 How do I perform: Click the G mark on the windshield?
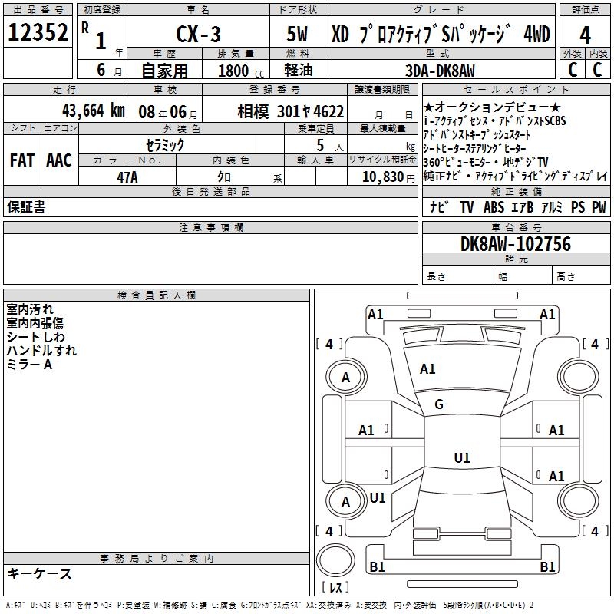[x=439, y=404]
